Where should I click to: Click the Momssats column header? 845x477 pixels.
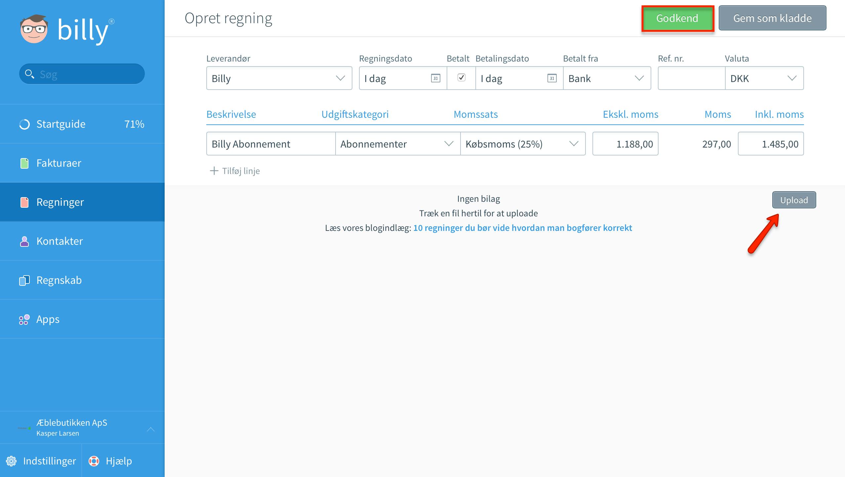click(x=475, y=114)
